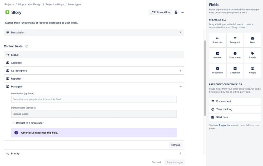Viewport: 263px width, 166px height.
Task: Click the Start date previously-created field label
Action: click(222, 117)
